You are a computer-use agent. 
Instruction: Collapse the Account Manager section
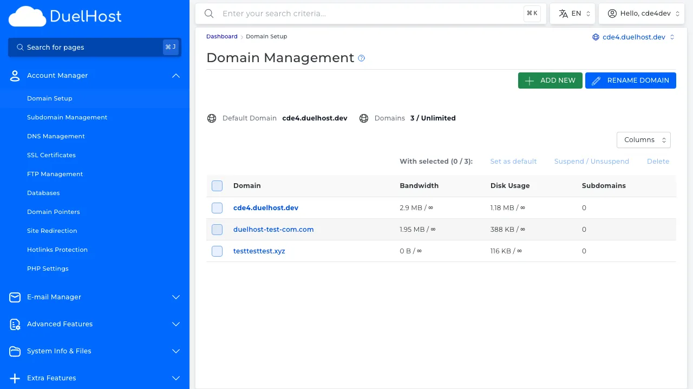tap(175, 76)
